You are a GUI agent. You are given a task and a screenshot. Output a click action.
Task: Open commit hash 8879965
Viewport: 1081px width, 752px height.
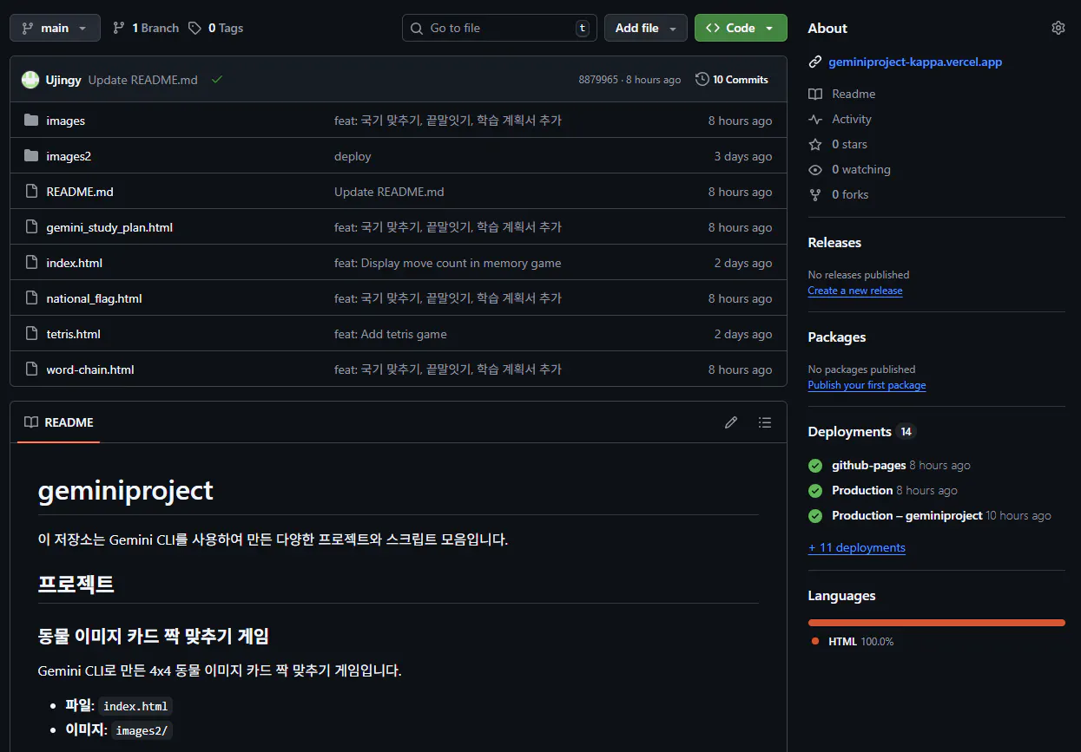[598, 80]
